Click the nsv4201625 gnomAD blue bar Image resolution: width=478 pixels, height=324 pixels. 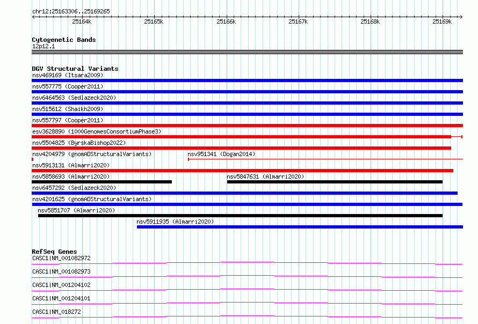(x=247, y=204)
